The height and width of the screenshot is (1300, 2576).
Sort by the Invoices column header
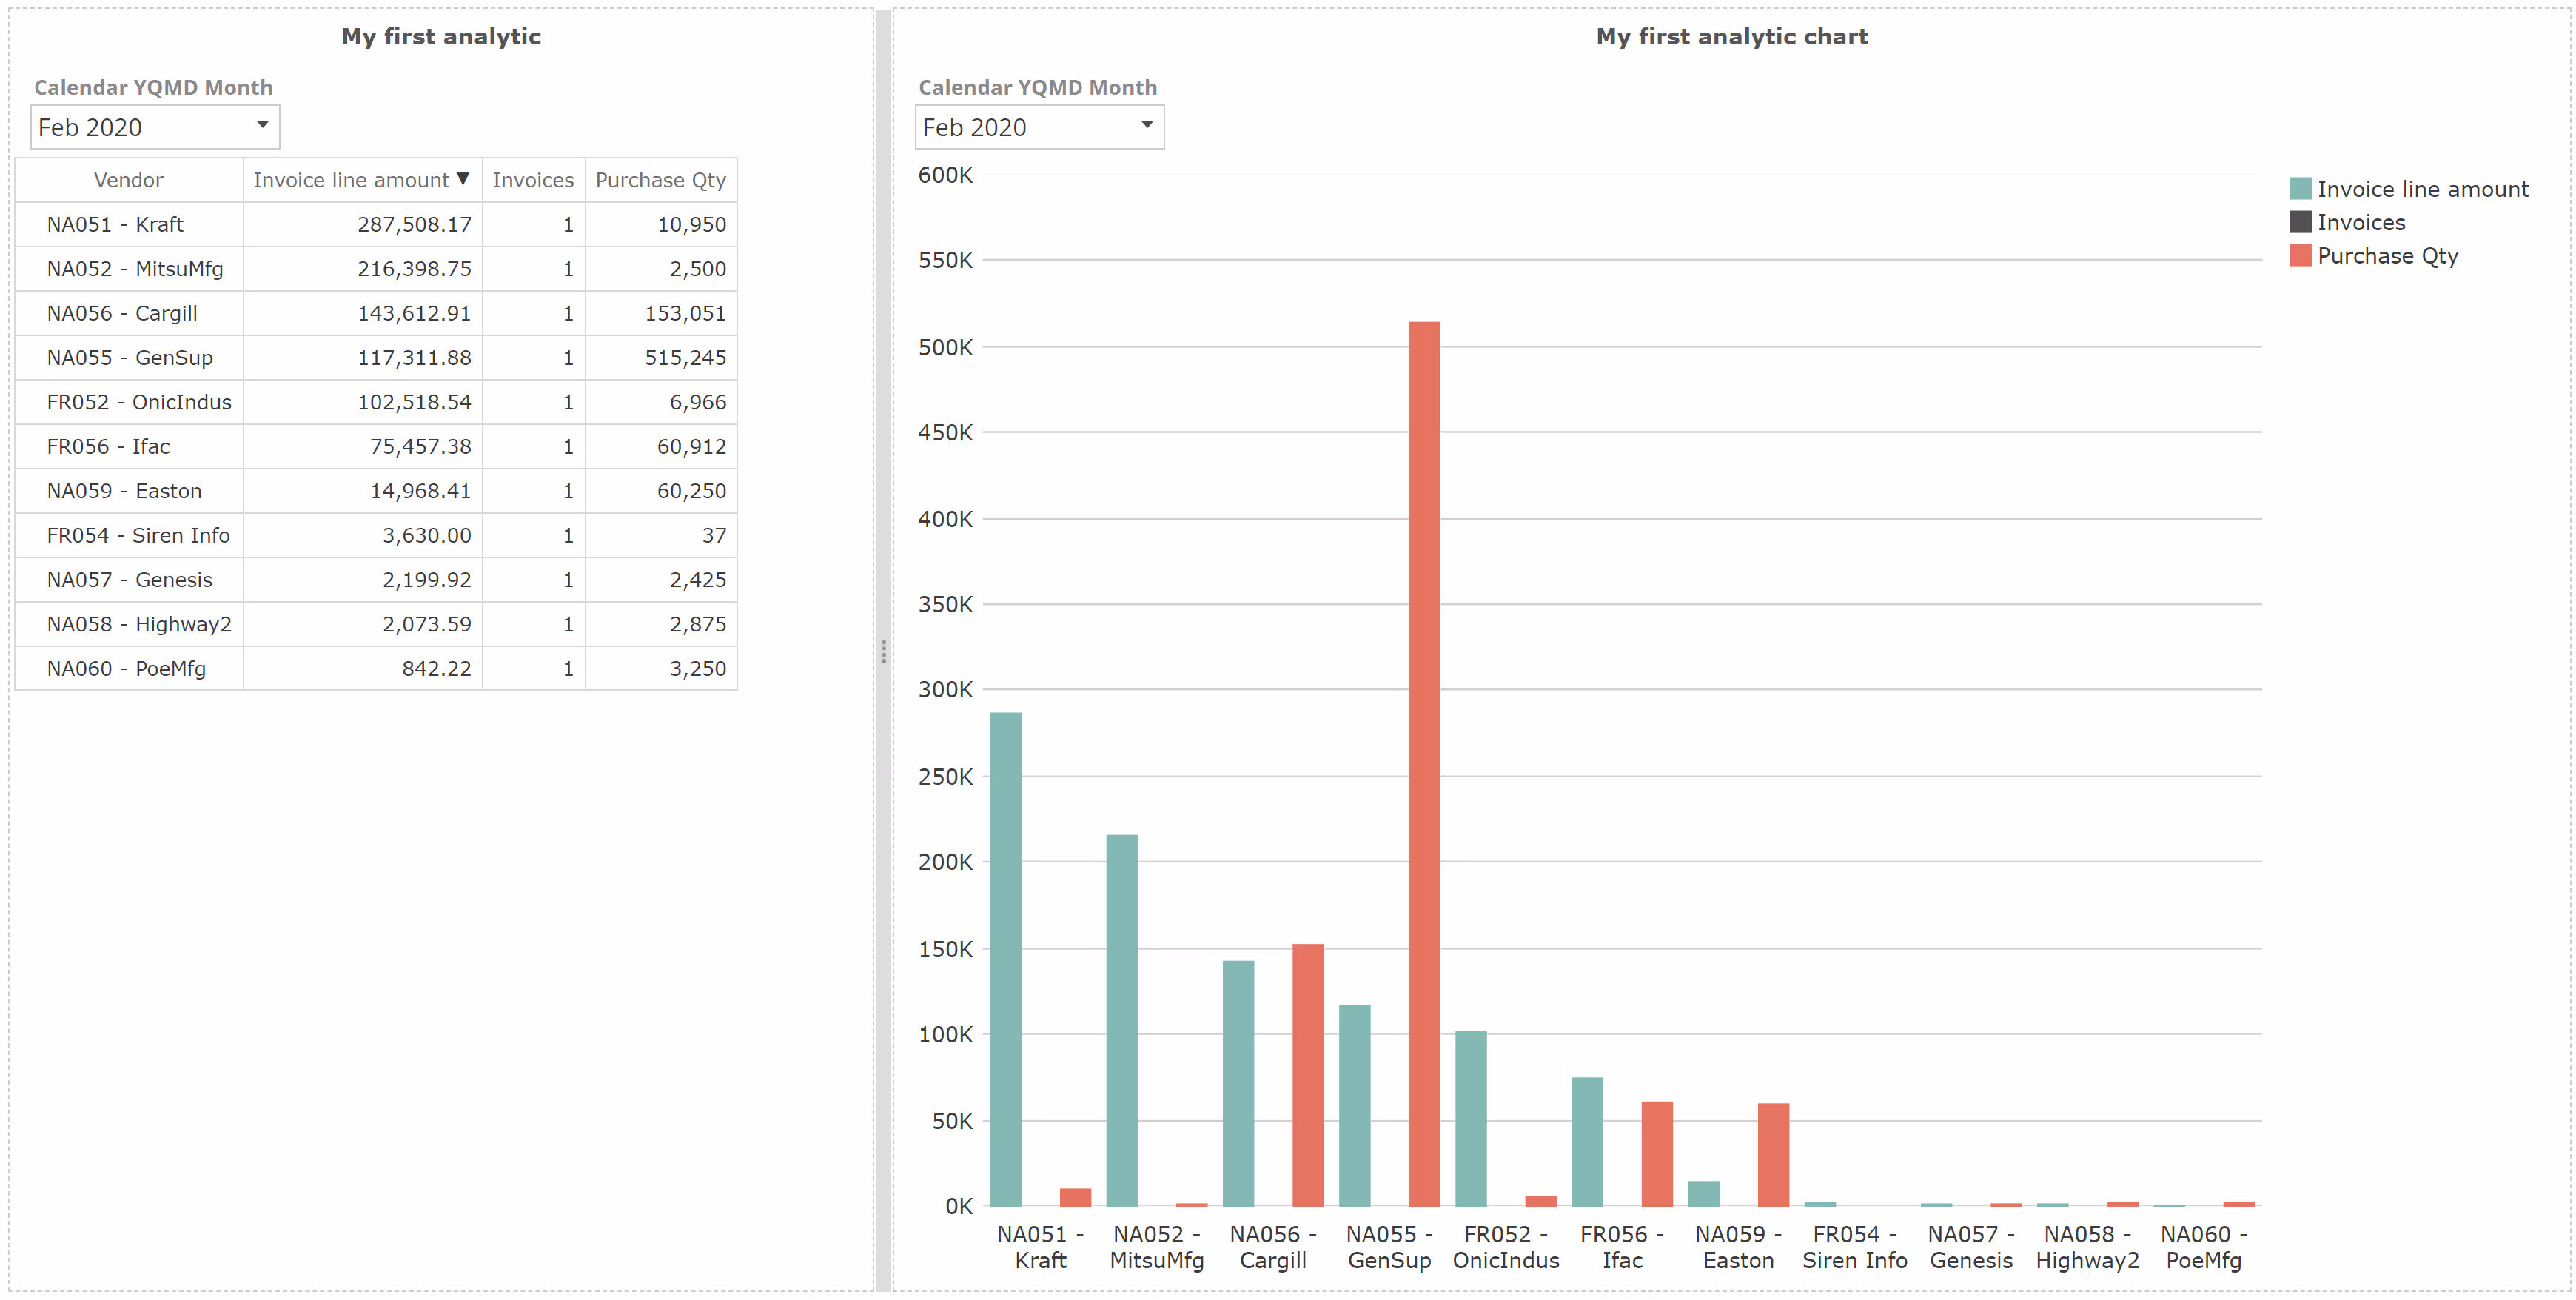point(533,180)
